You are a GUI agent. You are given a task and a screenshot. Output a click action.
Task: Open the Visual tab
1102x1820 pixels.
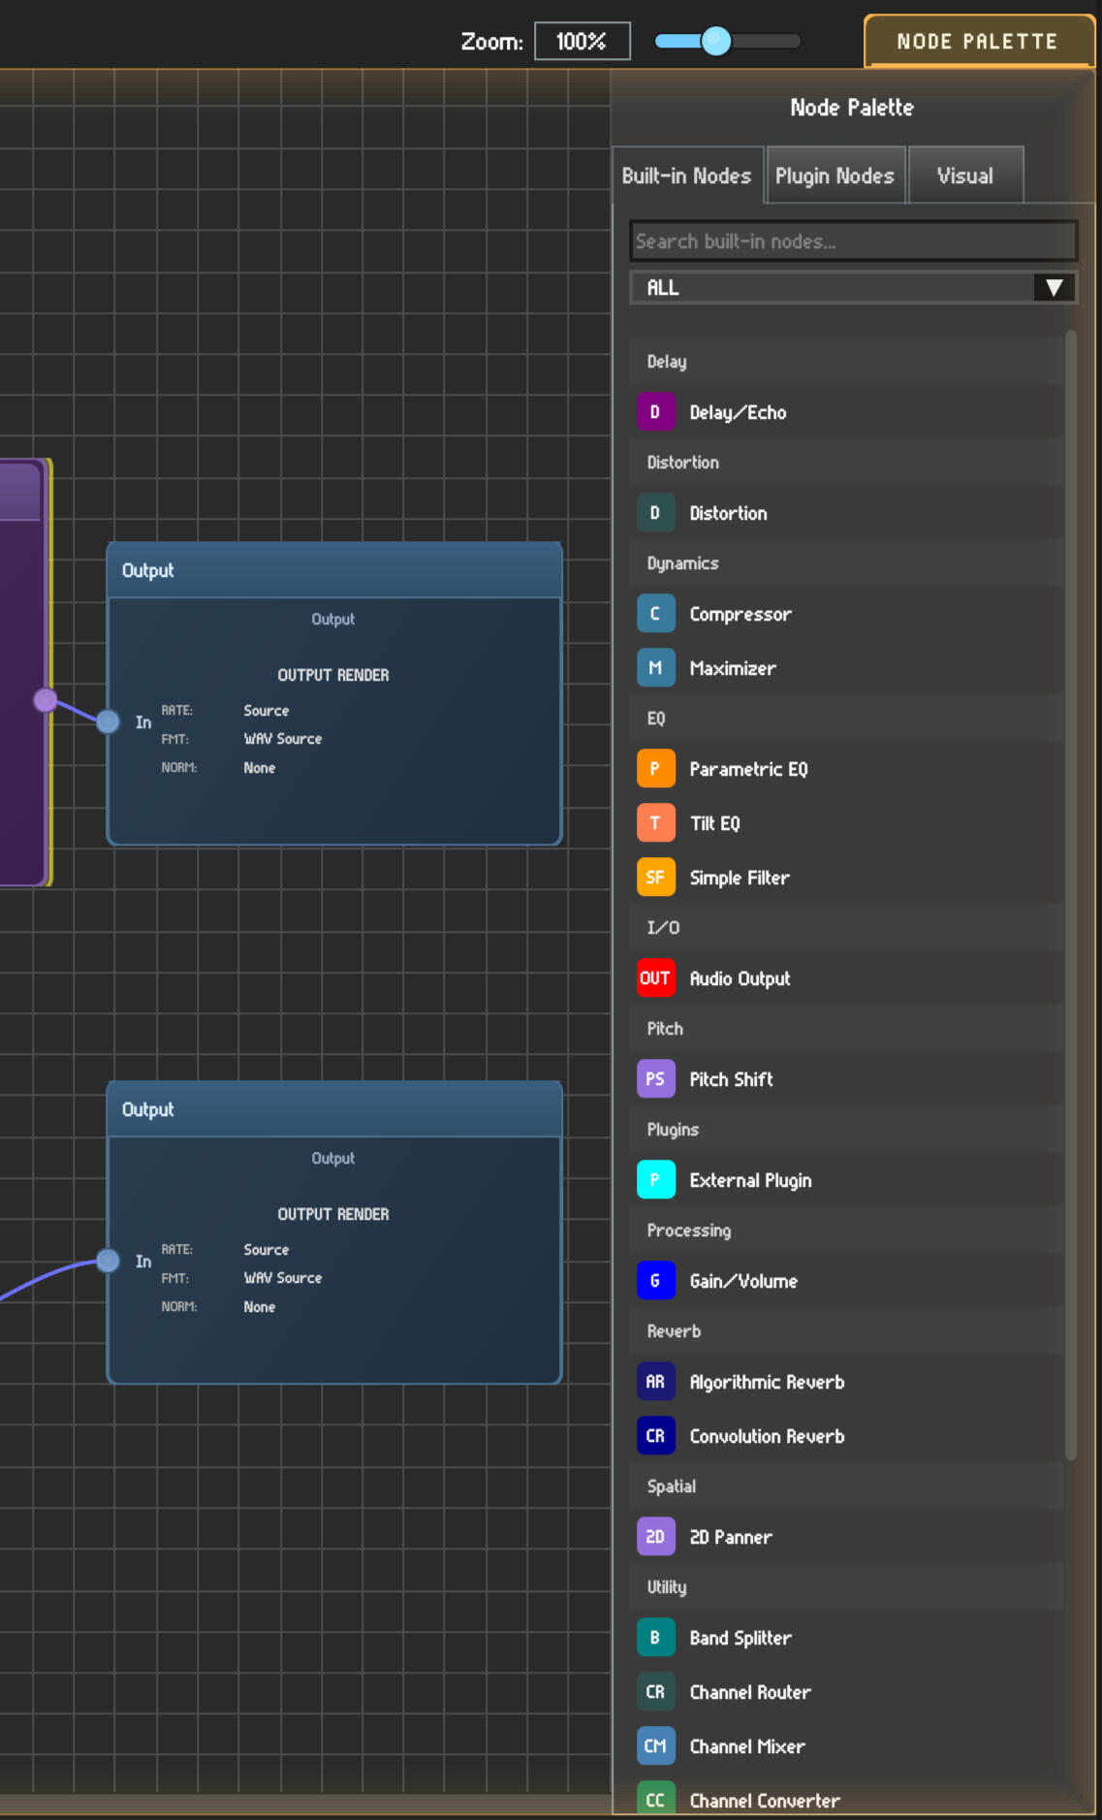click(964, 176)
